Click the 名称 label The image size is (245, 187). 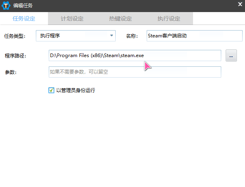[132, 36]
